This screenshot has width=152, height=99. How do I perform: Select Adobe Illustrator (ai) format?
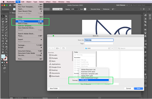(94, 69)
